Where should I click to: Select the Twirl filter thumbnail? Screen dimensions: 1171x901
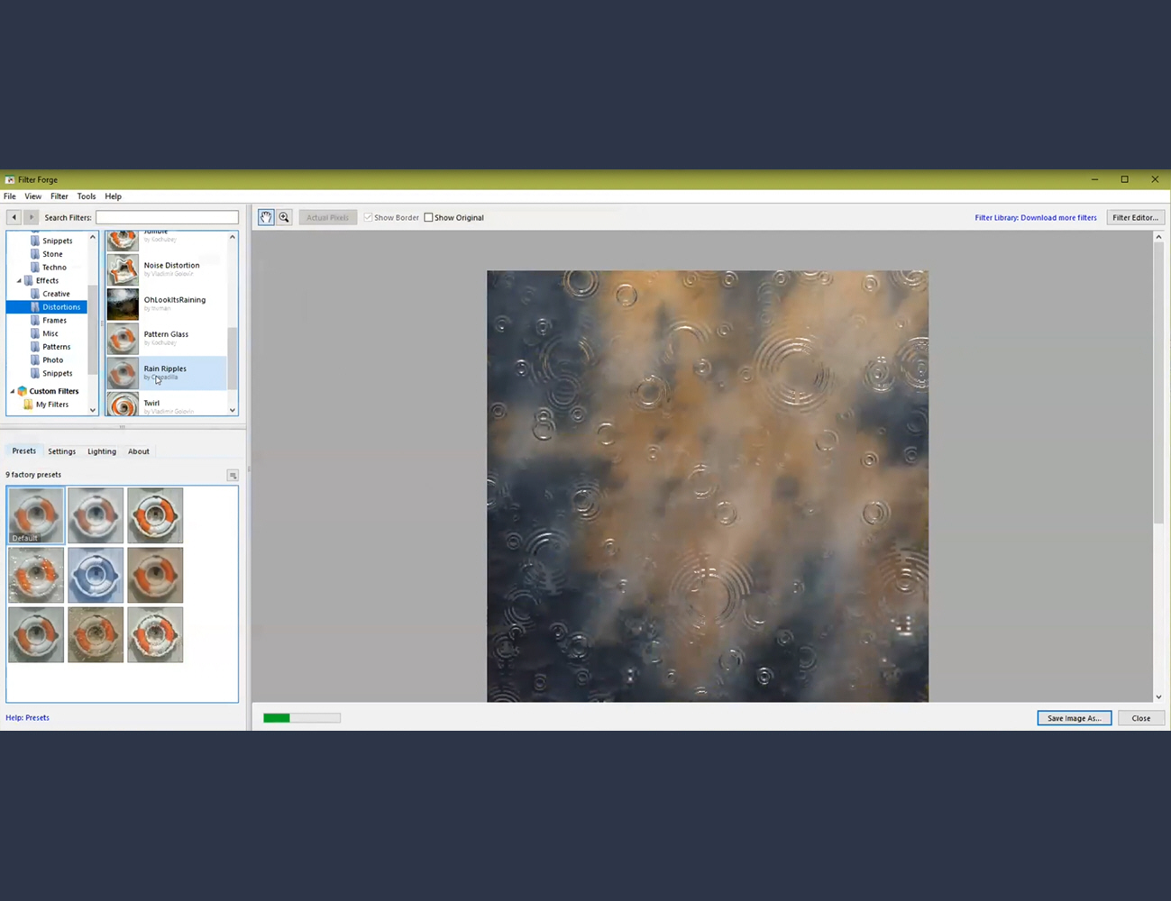point(123,405)
